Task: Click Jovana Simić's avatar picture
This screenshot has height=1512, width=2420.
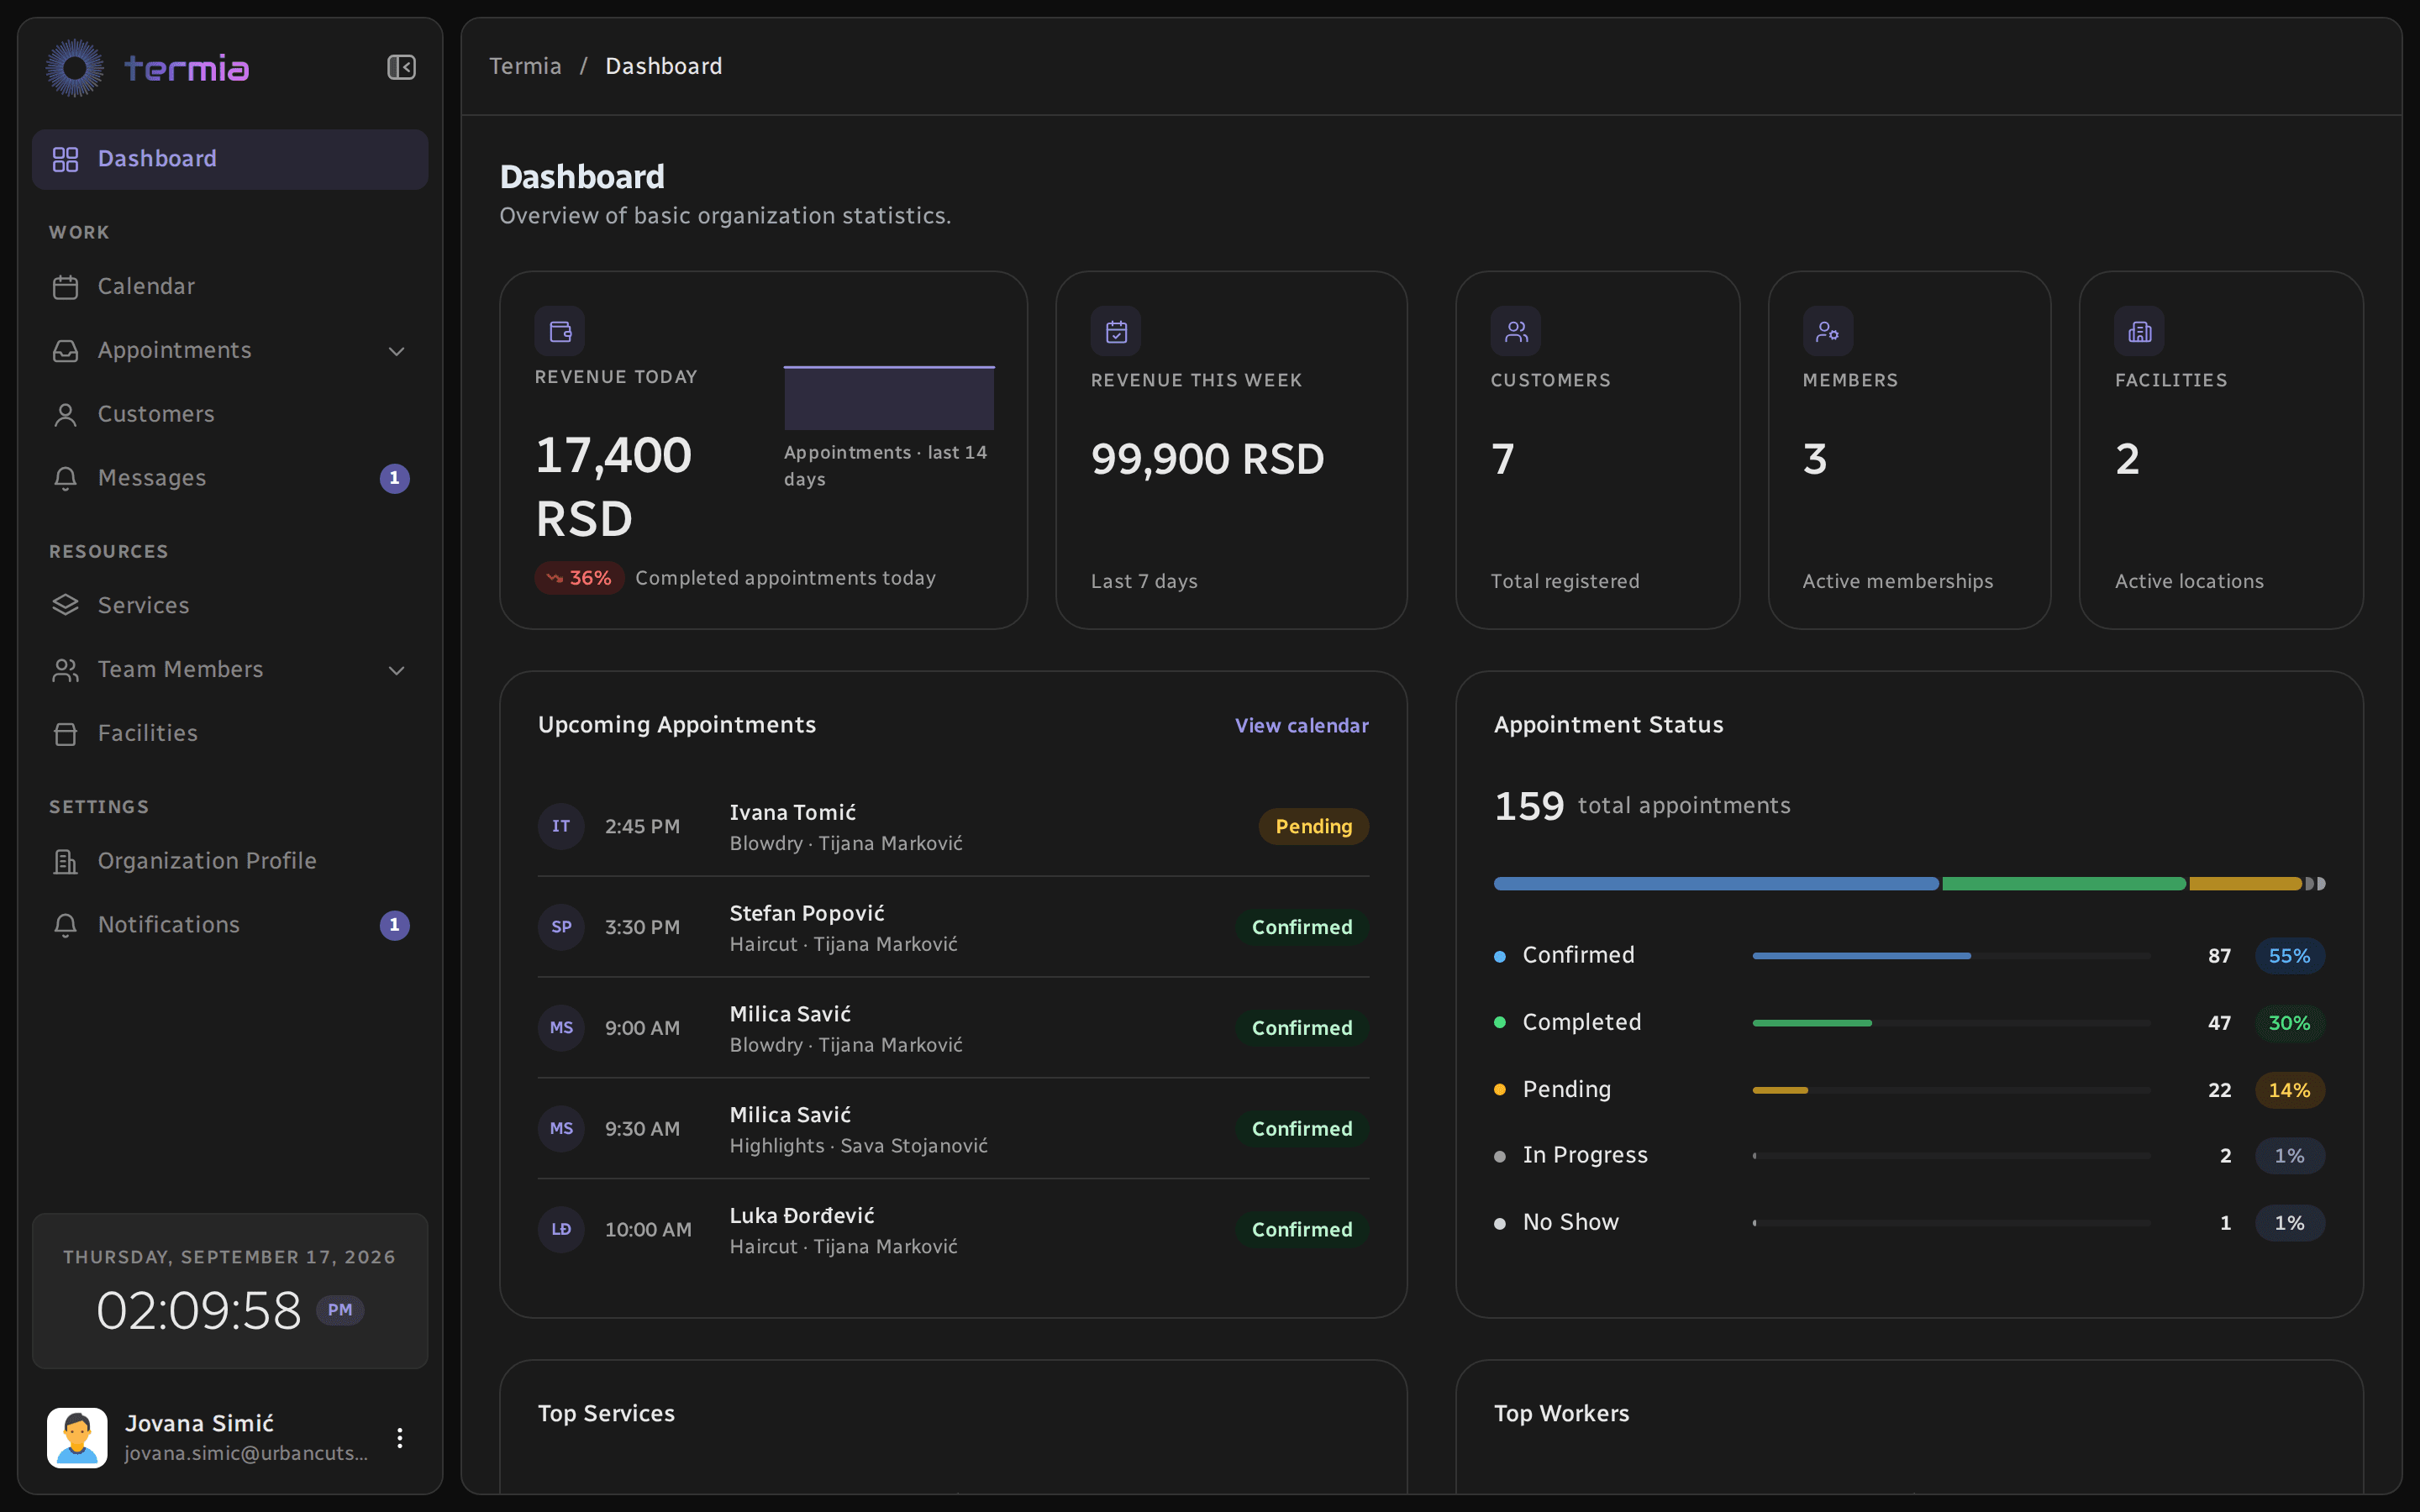Action: tap(77, 1438)
